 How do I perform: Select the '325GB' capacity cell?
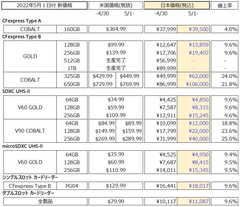coord(72,76)
